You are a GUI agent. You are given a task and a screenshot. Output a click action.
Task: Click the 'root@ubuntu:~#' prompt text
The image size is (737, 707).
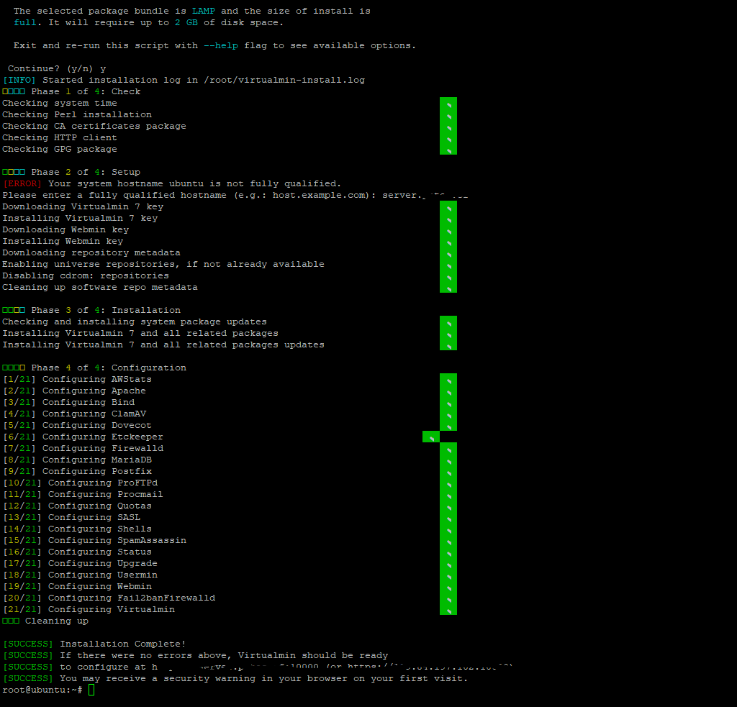click(x=42, y=690)
